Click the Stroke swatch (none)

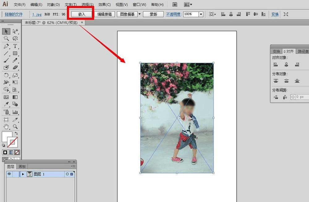[12, 142]
